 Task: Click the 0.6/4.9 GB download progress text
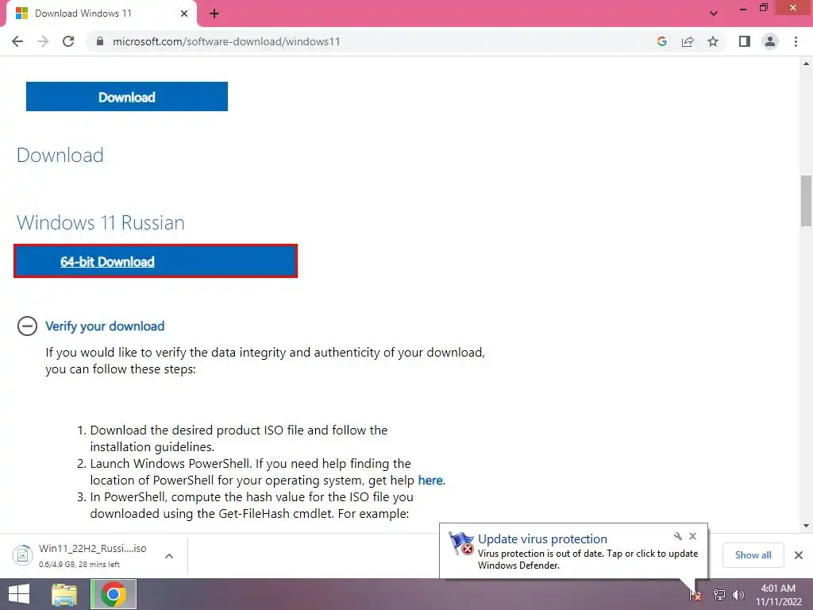pyautogui.click(x=79, y=565)
